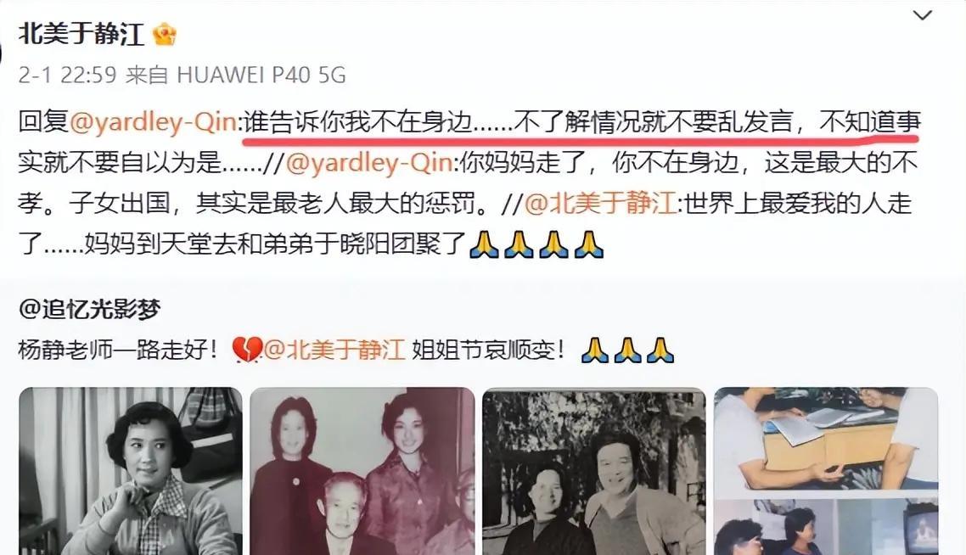Click the 2-1 22:59 post timestamp
This screenshot has height=555, width=966.
(67, 76)
